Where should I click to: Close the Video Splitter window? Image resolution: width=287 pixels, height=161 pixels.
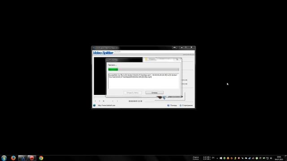click(191, 47)
